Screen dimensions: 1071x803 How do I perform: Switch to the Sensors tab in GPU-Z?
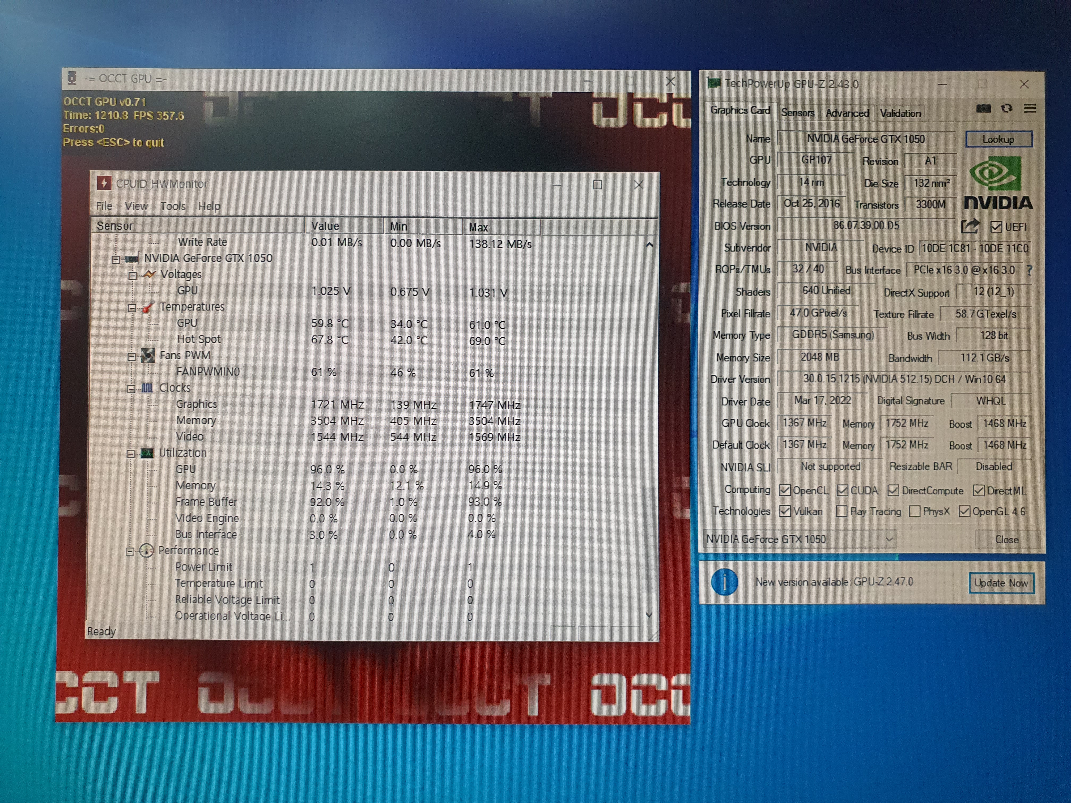[x=797, y=113]
